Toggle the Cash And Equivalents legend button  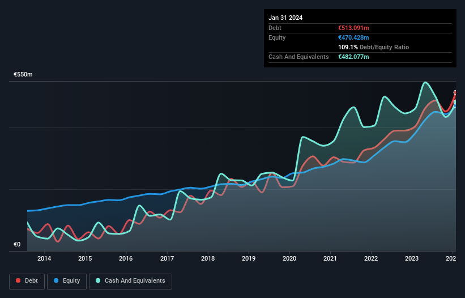coord(130,281)
